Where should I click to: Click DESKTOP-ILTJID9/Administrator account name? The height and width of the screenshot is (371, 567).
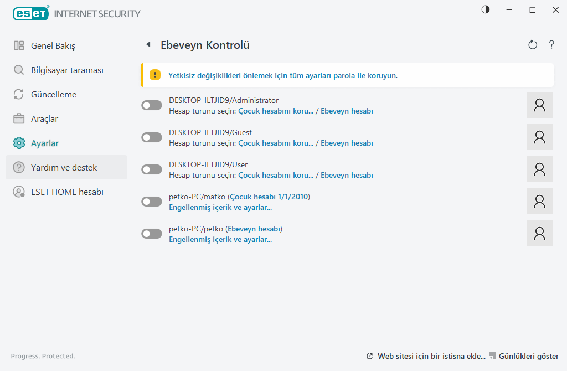224,101
